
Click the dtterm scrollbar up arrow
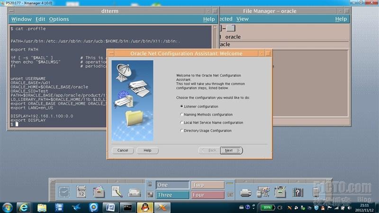point(215,28)
